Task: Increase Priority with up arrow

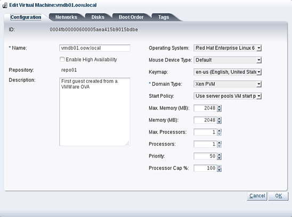Action: click(219, 155)
